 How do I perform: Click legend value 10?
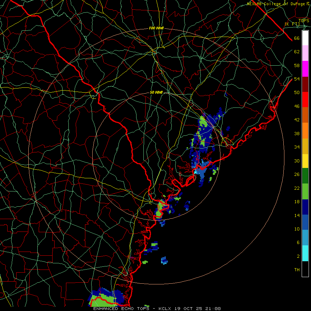tap(297, 229)
